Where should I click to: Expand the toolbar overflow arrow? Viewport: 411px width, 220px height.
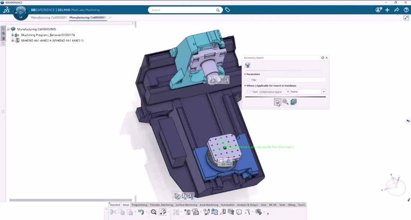268,214
